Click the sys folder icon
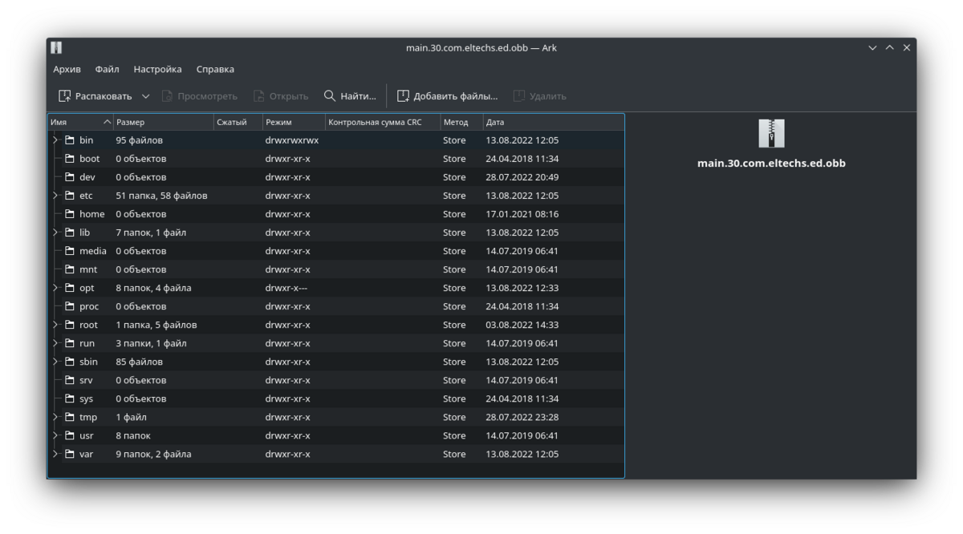Viewport: 963px width, 534px height. [70, 399]
